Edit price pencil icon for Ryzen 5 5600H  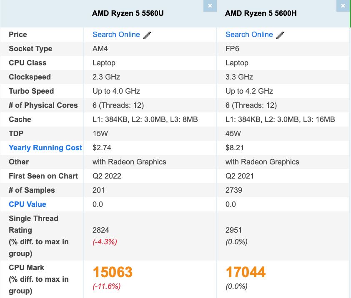tap(280, 35)
